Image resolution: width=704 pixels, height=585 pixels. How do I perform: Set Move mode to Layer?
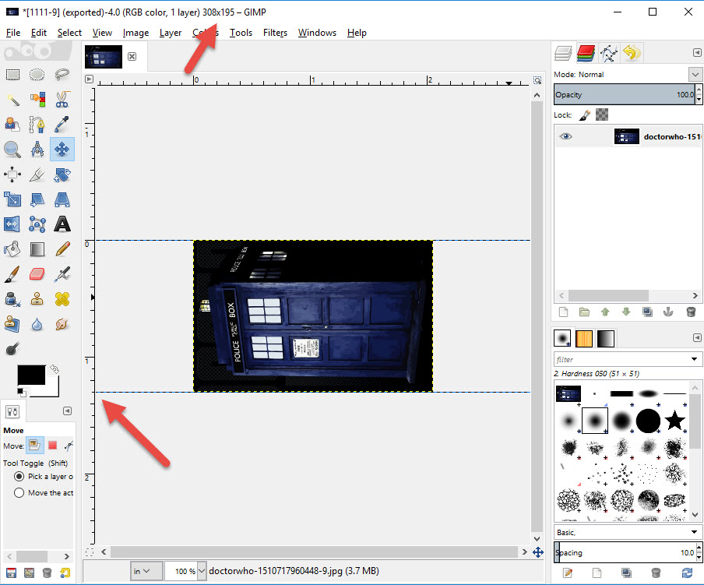coord(34,446)
